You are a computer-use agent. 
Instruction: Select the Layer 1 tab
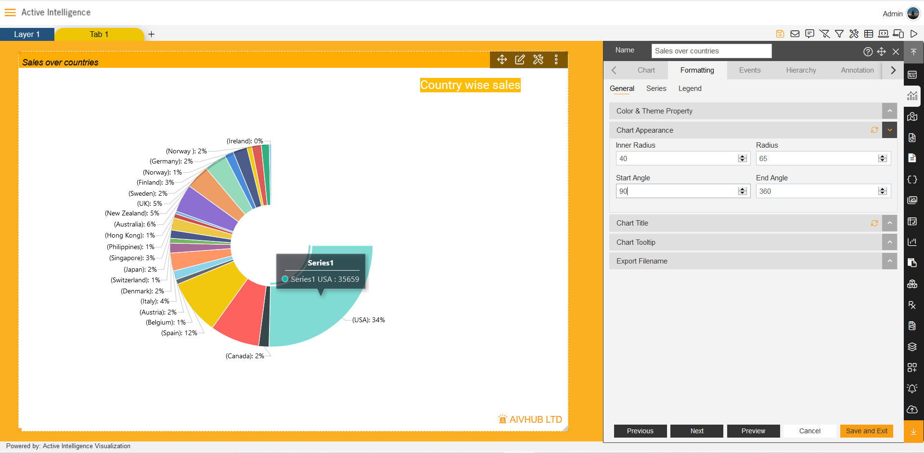tap(27, 34)
